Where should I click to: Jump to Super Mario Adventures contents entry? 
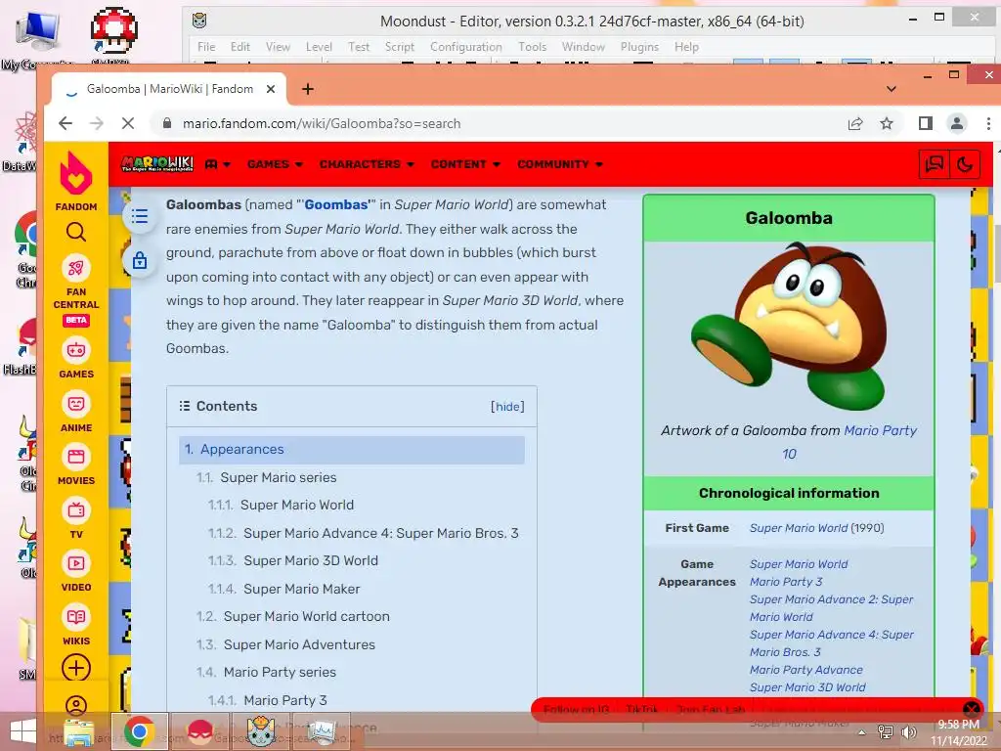click(x=299, y=644)
